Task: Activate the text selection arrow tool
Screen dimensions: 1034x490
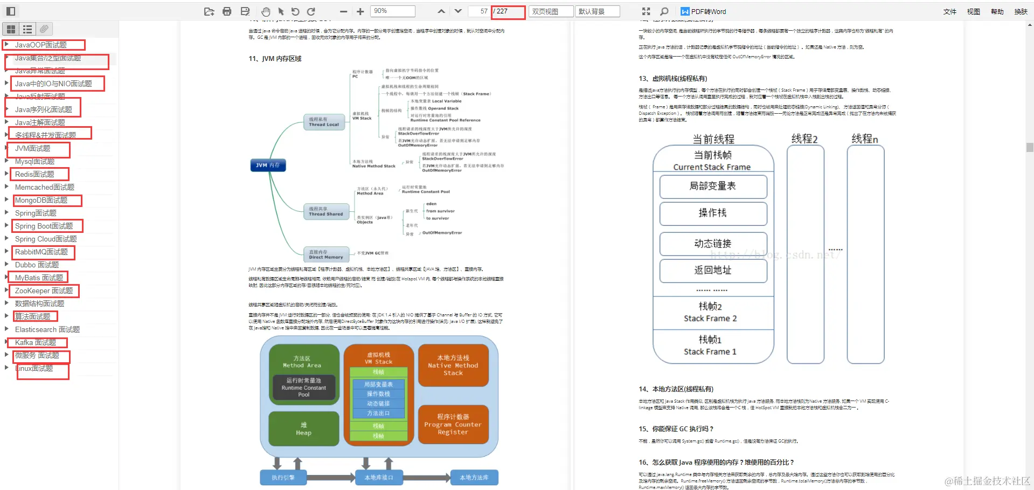Action: click(281, 11)
